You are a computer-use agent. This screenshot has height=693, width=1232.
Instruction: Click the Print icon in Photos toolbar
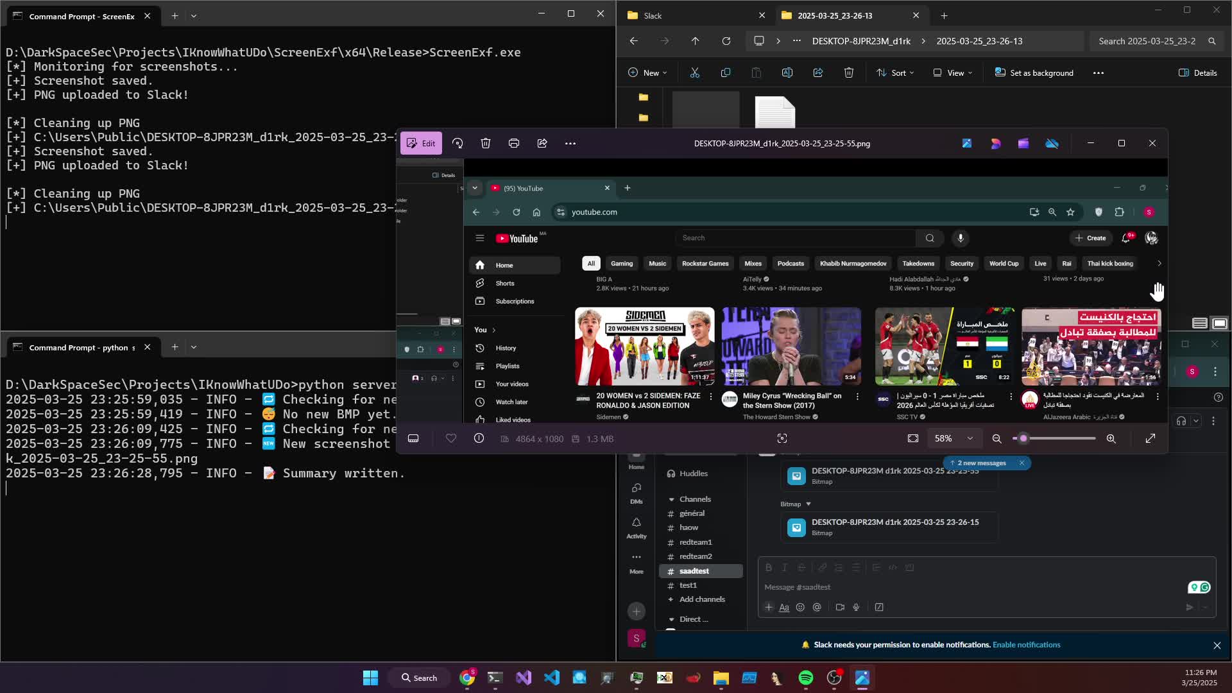514,143
